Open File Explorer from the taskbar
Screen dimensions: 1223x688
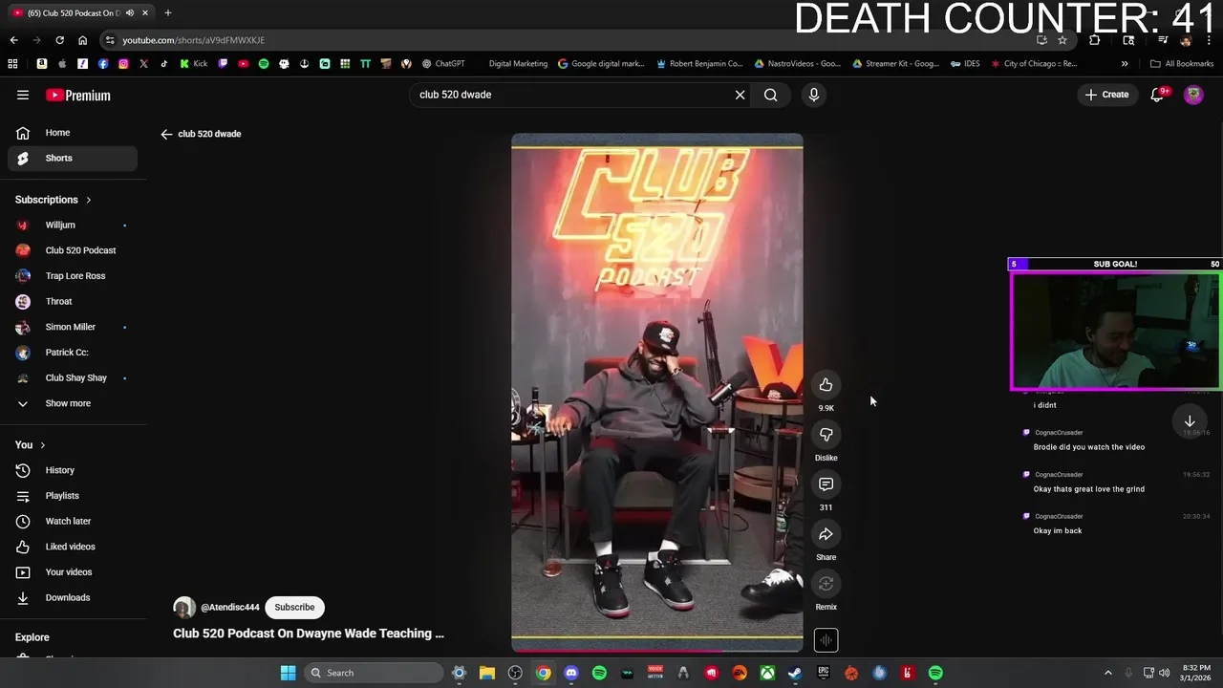click(x=486, y=673)
